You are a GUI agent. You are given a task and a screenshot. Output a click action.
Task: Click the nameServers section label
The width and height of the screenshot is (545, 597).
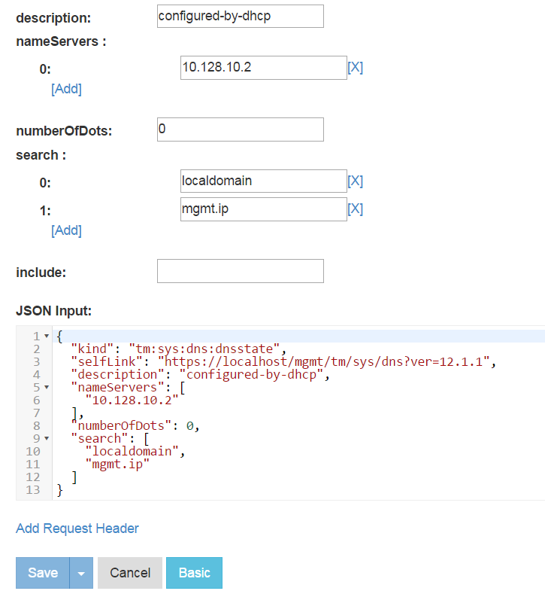click(61, 41)
